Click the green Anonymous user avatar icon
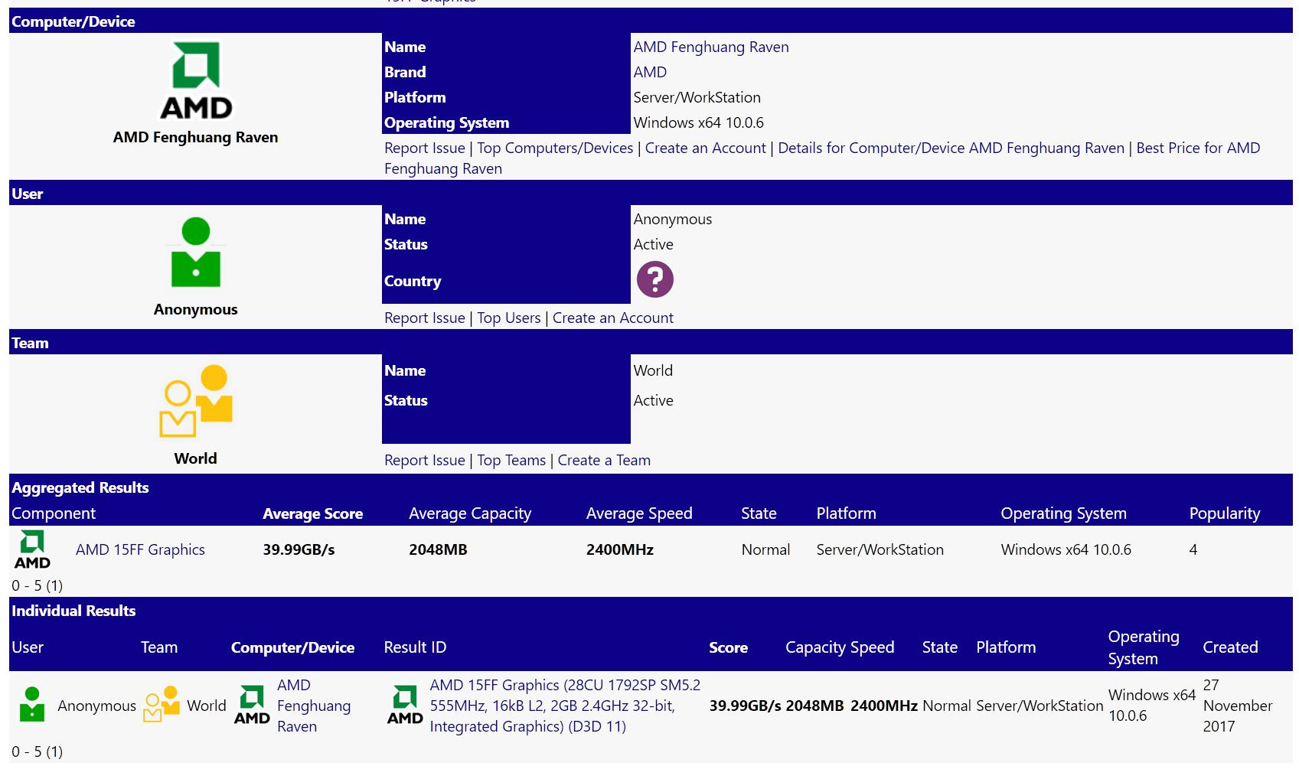1299x779 pixels. 195,253
